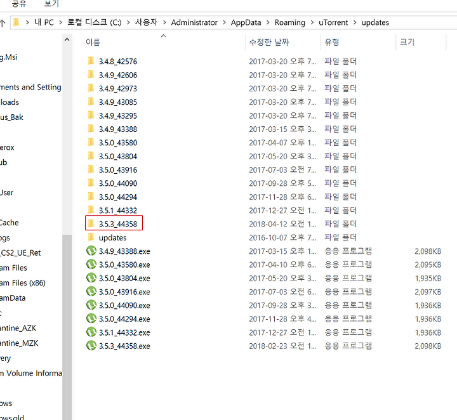
Task: Select _CS2_UE_Ret tree item
Action: pos(20,253)
